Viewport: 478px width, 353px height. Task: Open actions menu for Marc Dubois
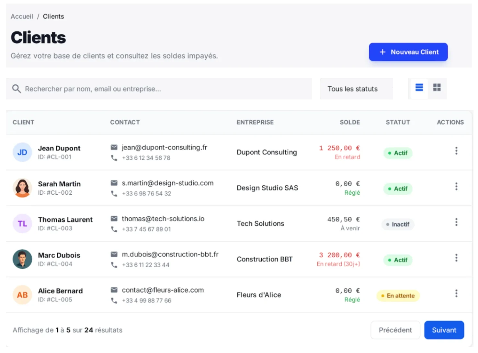pos(456,258)
